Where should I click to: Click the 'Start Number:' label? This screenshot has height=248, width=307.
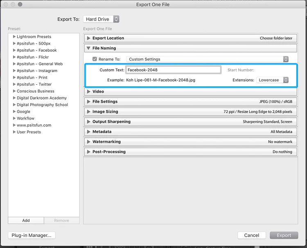click(241, 70)
